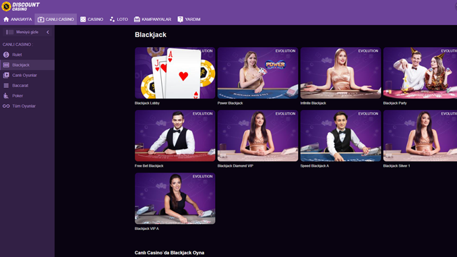
Task: Click the "Infinite Blackjack" caption text
Action: coord(313,103)
